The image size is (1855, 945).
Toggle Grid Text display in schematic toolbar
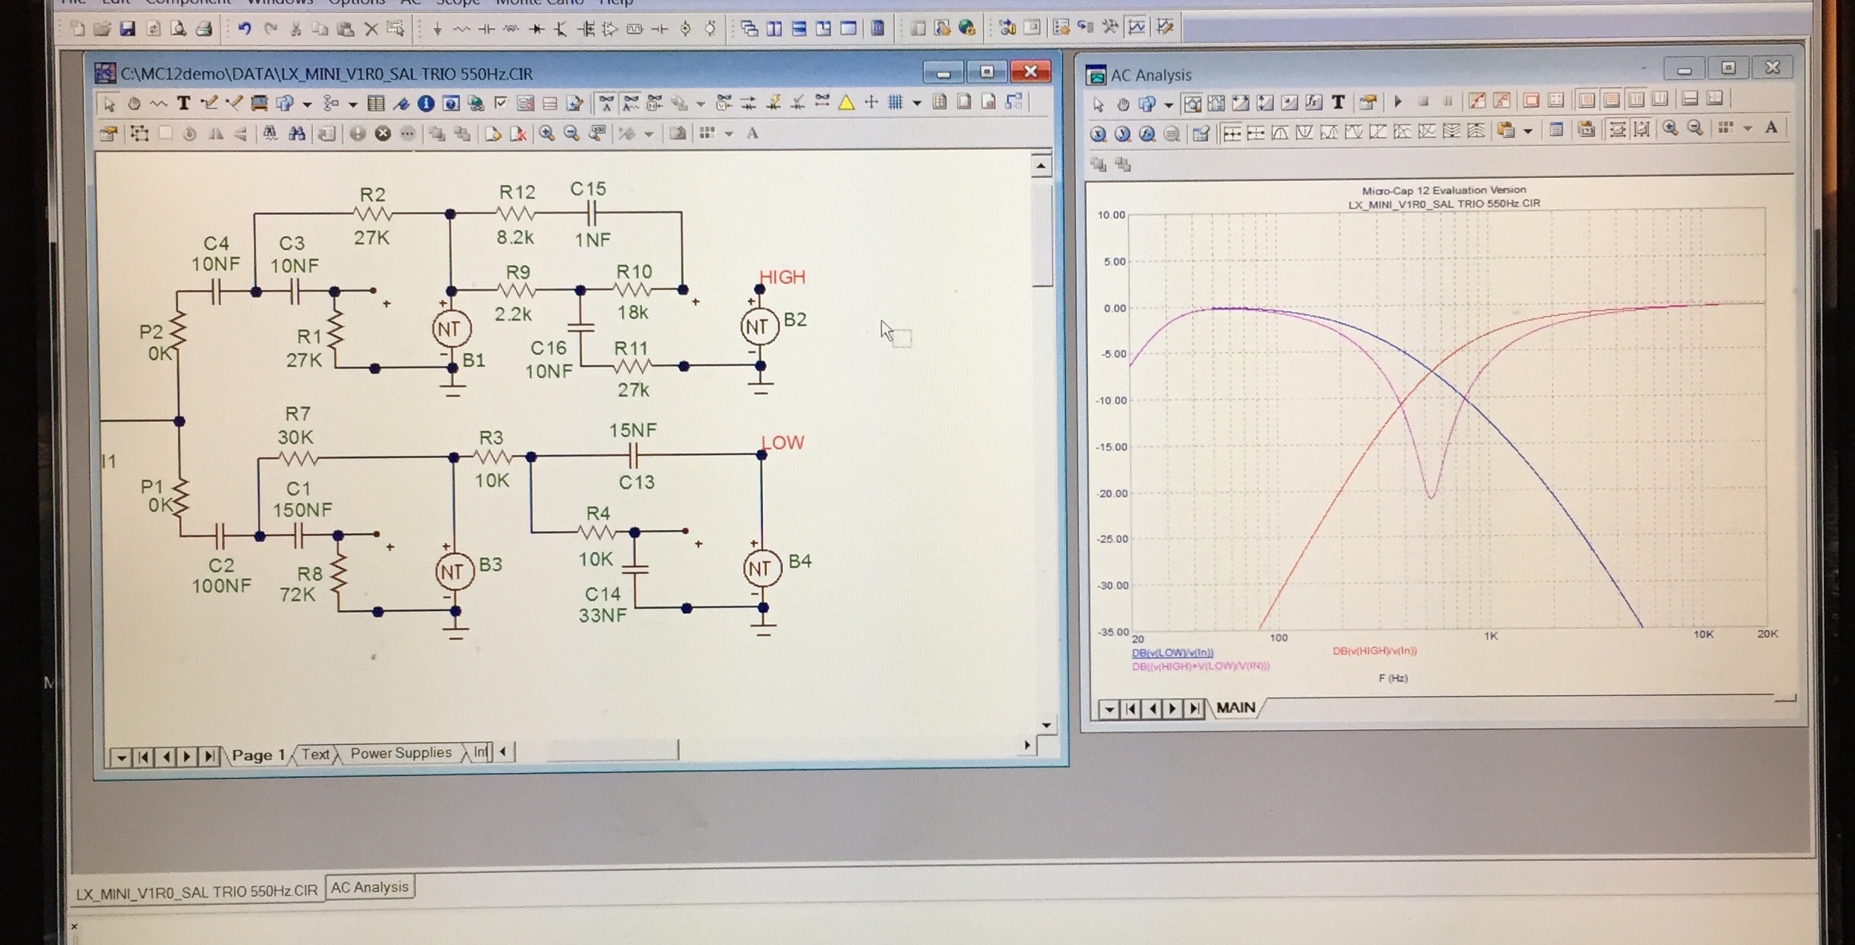(605, 103)
